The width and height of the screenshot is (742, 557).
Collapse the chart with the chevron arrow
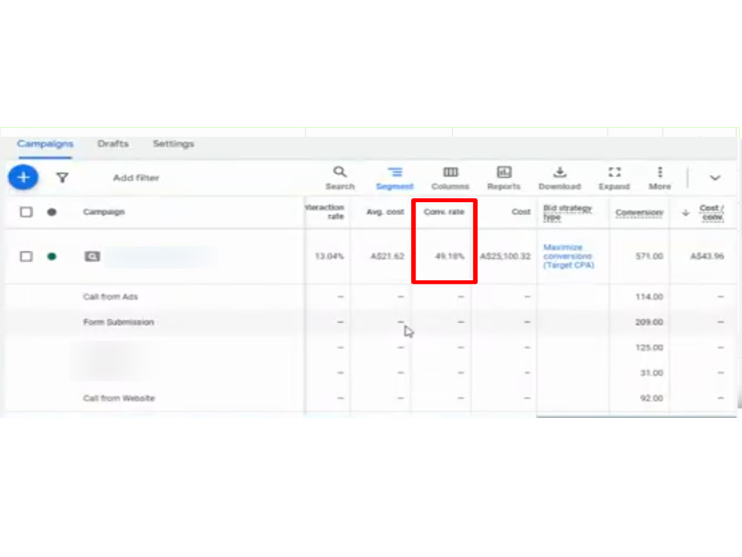(x=715, y=178)
